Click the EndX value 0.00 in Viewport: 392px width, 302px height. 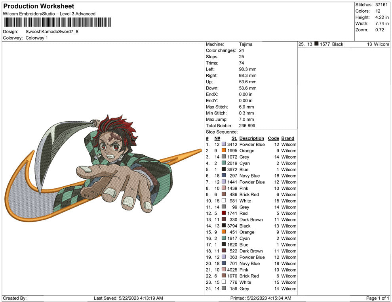point(245,94)
